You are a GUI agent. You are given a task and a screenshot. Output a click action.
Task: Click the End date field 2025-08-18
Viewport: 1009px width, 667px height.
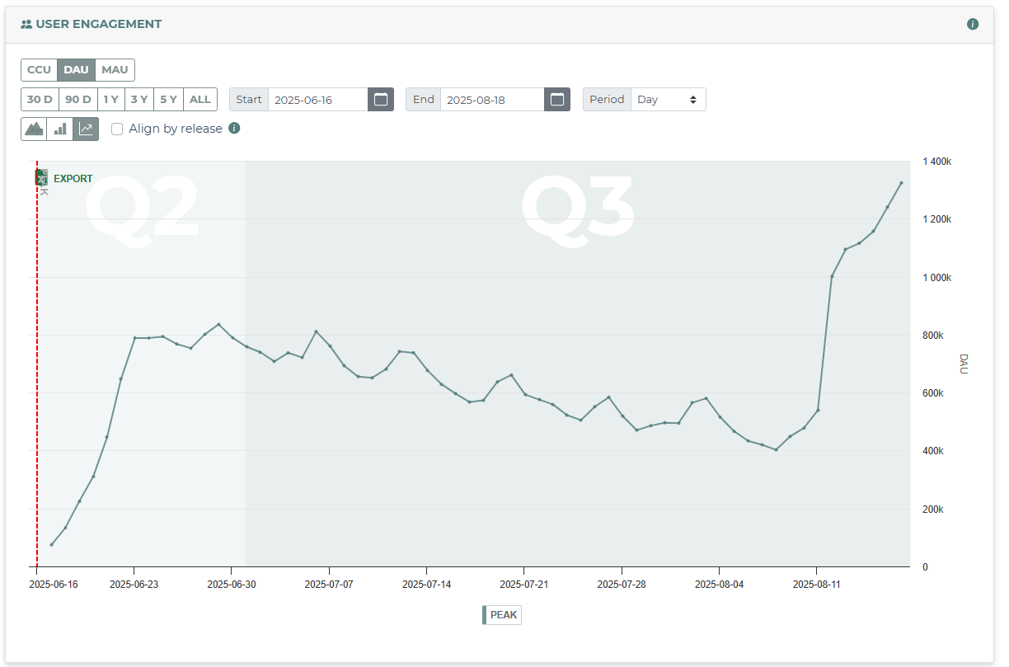tap(492, 100)
